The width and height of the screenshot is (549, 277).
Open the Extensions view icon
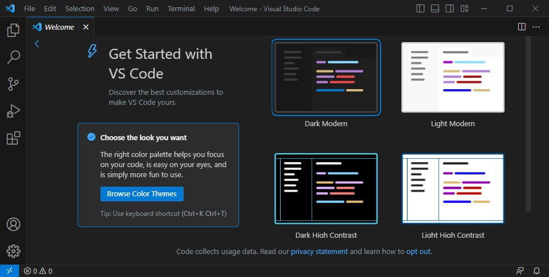(13, 138)
